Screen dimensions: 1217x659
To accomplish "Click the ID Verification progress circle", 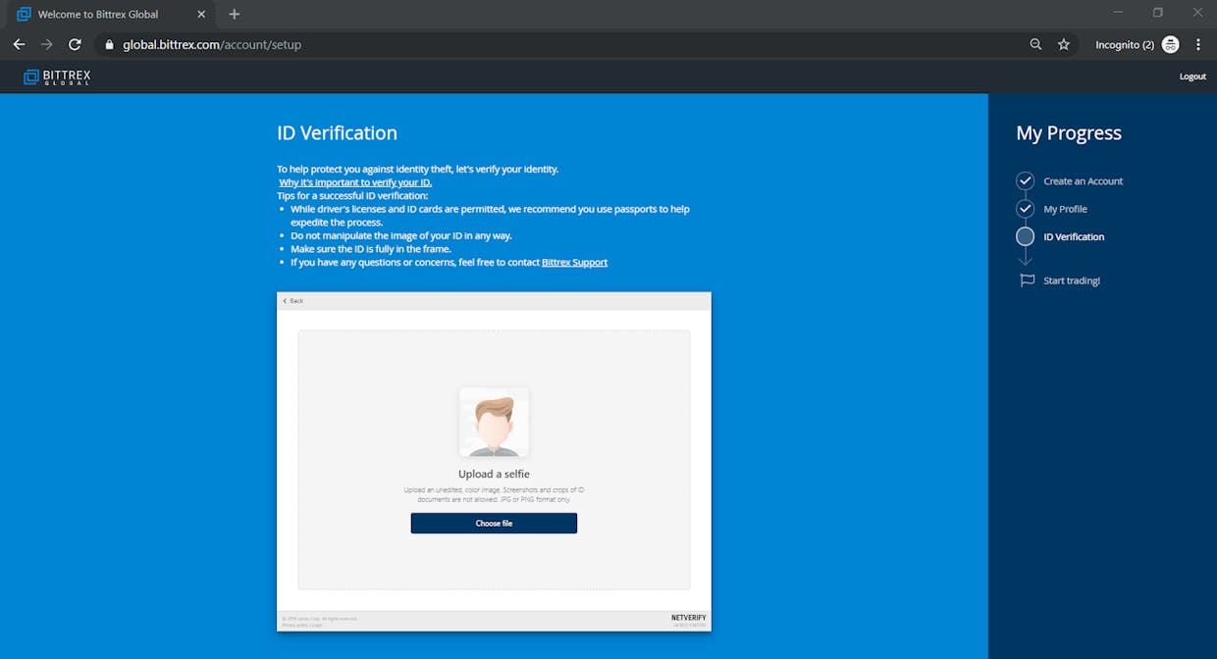I will (1025, 236).
